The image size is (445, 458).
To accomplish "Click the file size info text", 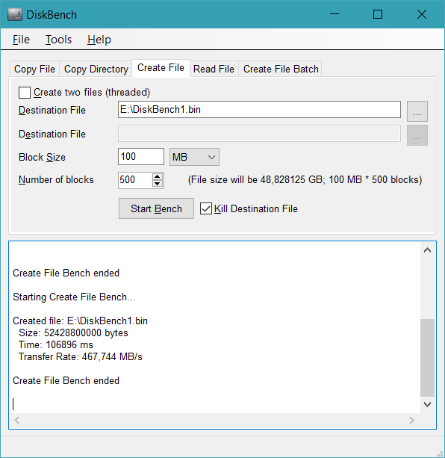I will coord(305,180).
